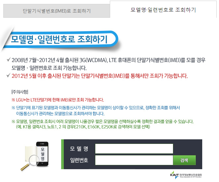Open the KAIT logo at bottom
The height and width of the screenshot is (182, 219).
pos(186,175)
